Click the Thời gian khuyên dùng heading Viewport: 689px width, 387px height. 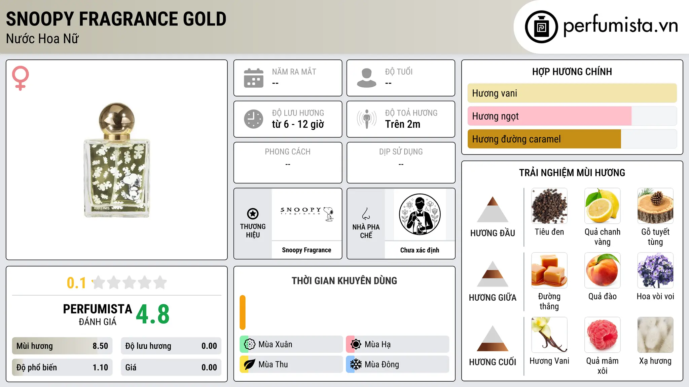(344, 281)
